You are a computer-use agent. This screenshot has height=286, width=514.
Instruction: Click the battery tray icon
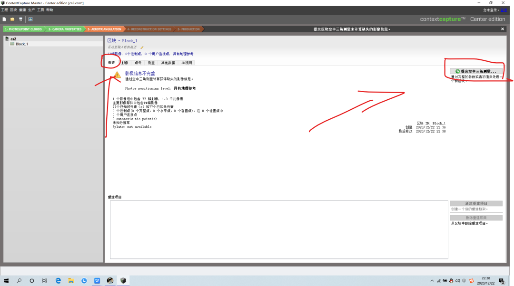point(445,281)
